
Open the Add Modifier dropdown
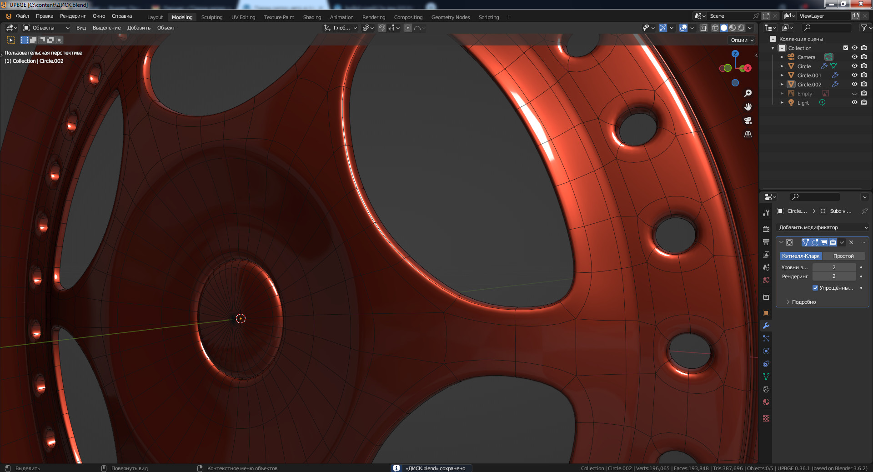(x=823, y=227)
